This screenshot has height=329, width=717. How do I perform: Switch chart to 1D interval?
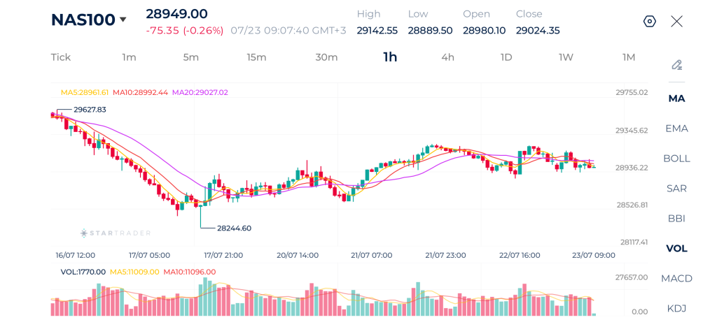(506, 57)
